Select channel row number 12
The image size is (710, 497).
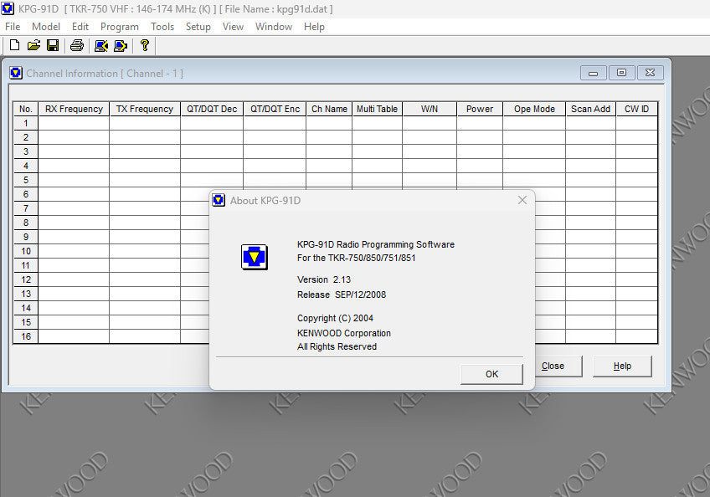26,279
